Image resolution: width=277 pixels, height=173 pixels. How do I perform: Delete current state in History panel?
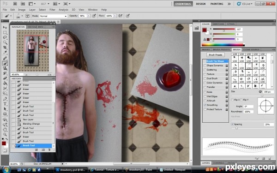point(49,149)
